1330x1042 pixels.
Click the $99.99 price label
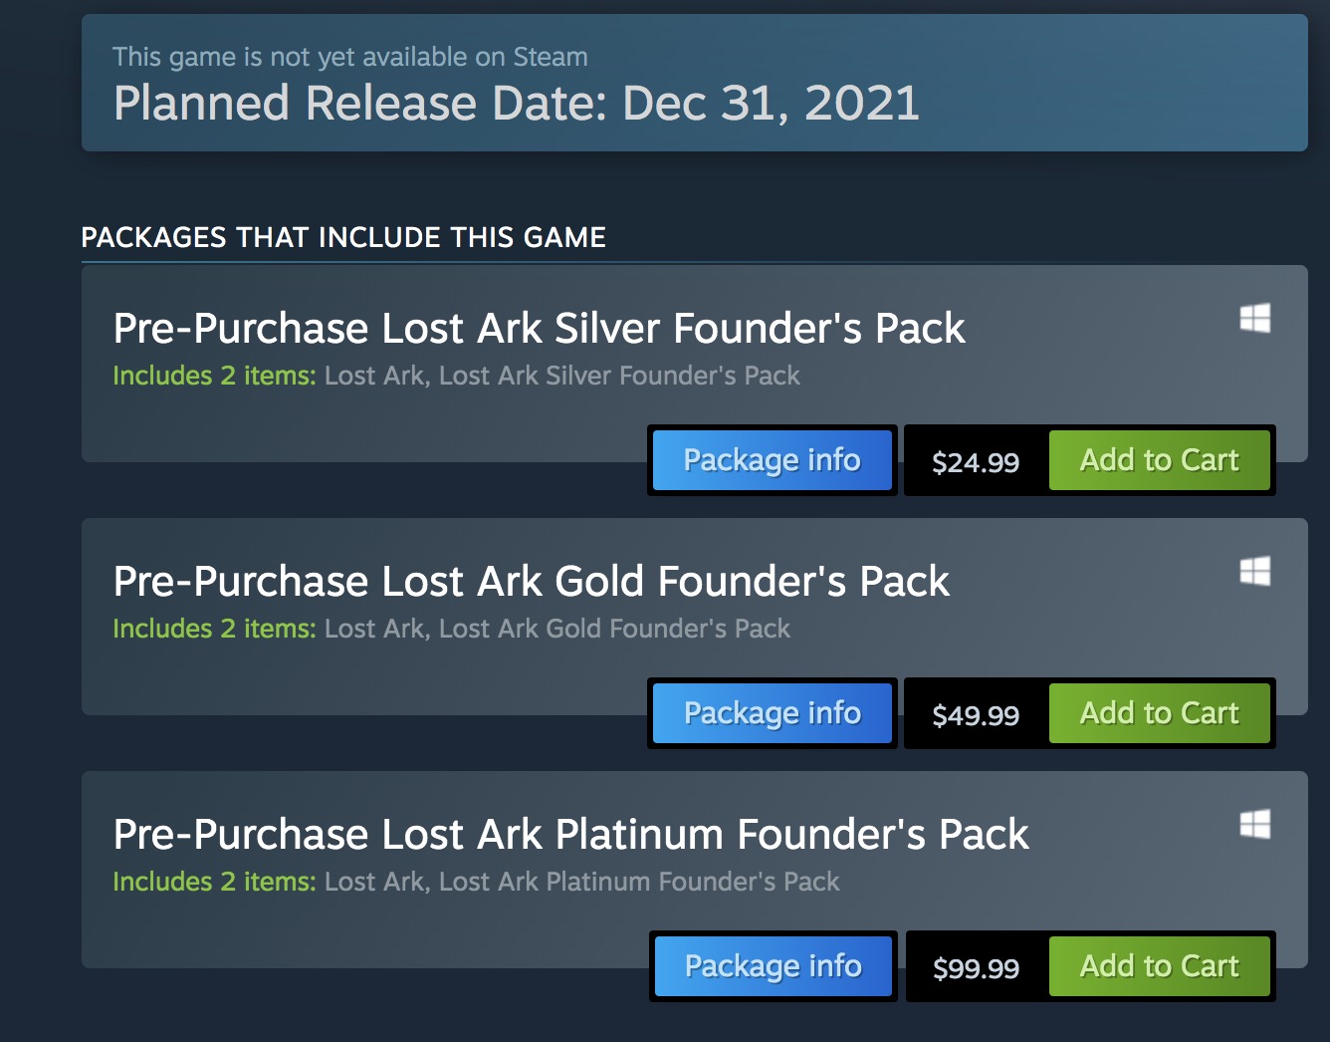(x=976, y=968)
